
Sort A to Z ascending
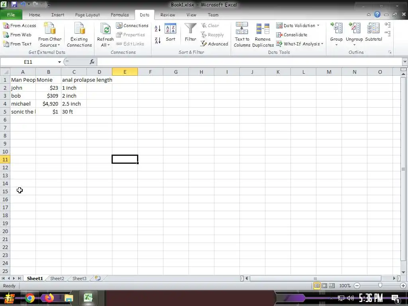tap(158, 28)
